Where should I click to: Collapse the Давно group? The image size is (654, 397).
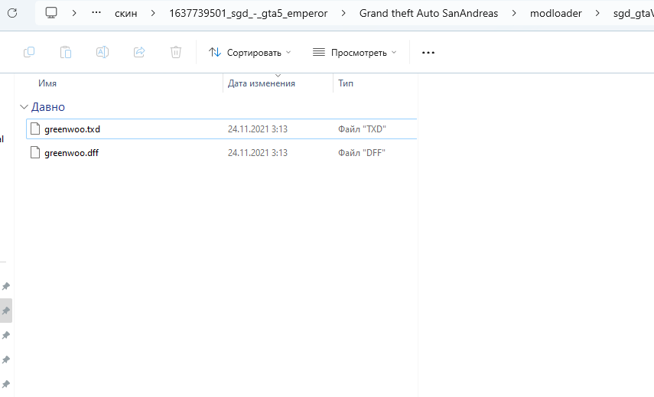24,107
